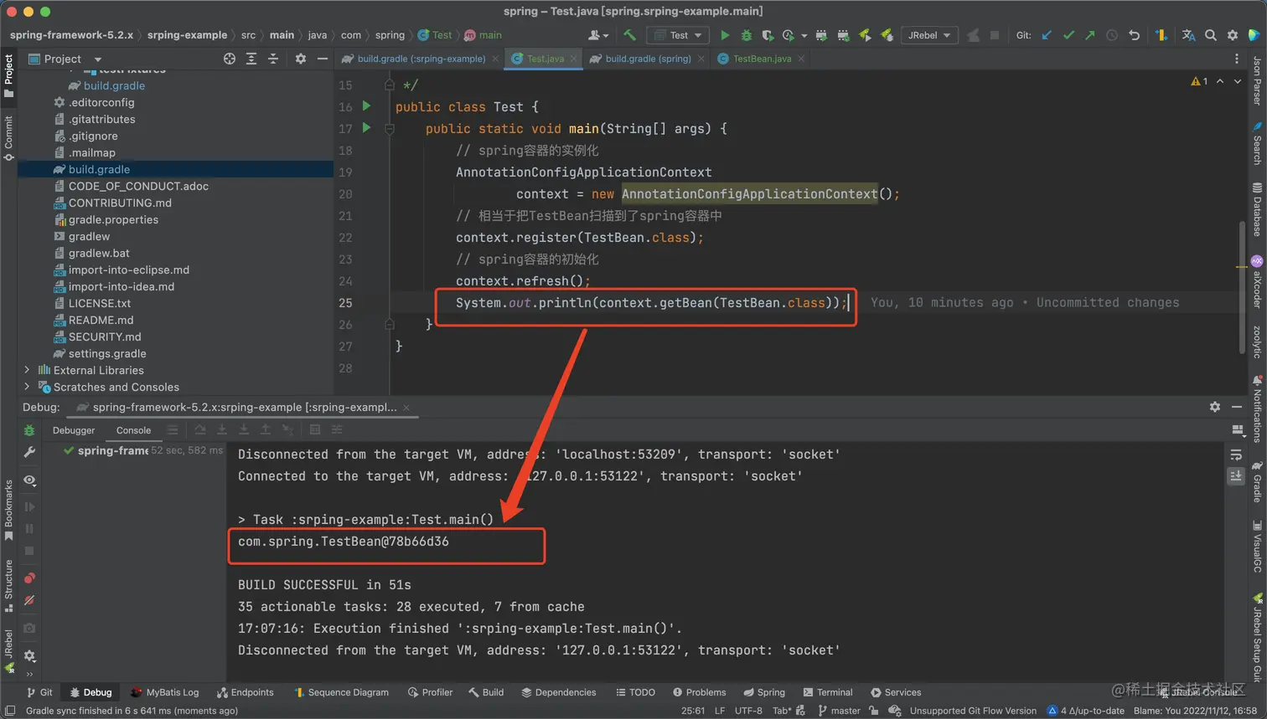Image resolution: width=1267 pixels, height=719 pixels.
Task: View breakpoints red circles icon
Action: [x=29, y=578]
